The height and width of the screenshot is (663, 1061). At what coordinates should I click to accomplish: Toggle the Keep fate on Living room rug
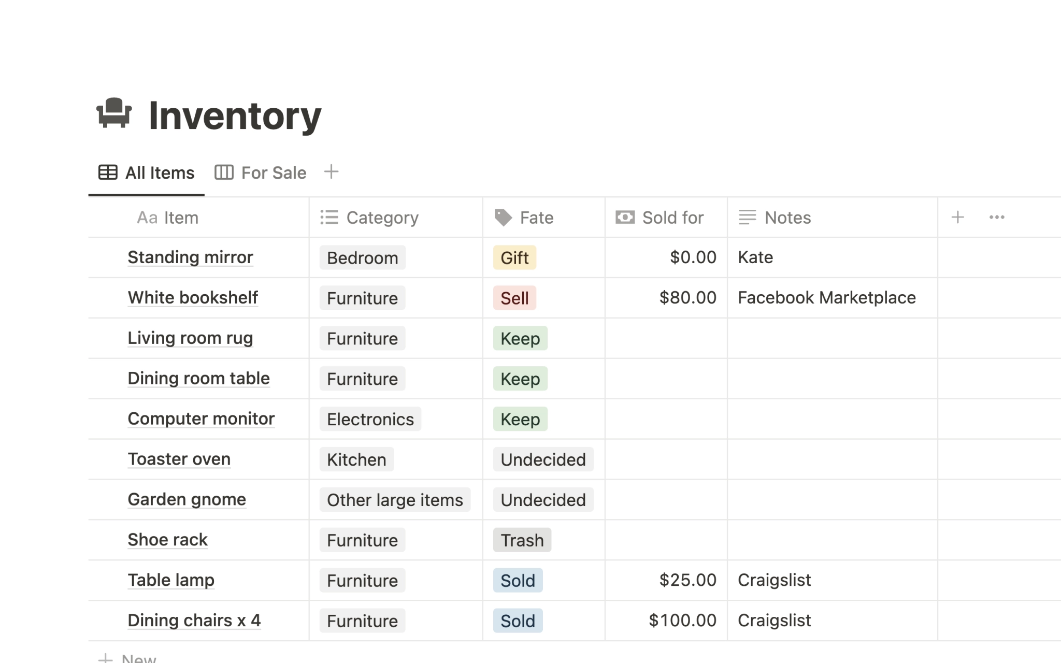pos(520,338)
